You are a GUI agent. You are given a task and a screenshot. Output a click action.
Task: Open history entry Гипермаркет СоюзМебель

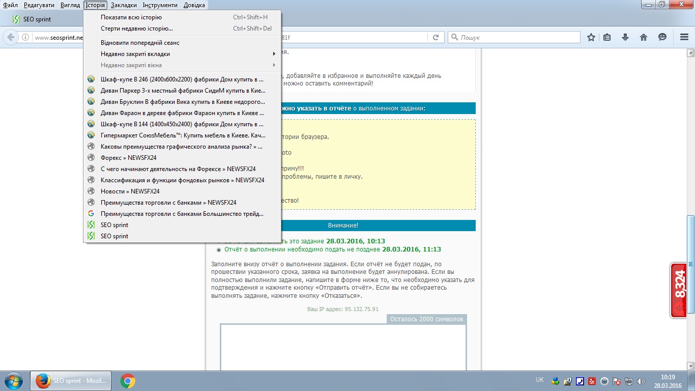click(182, 135)
